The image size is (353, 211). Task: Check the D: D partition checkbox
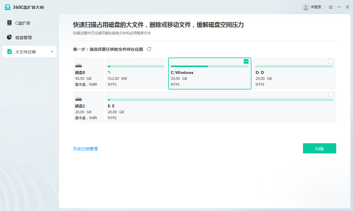coord(331,61)
